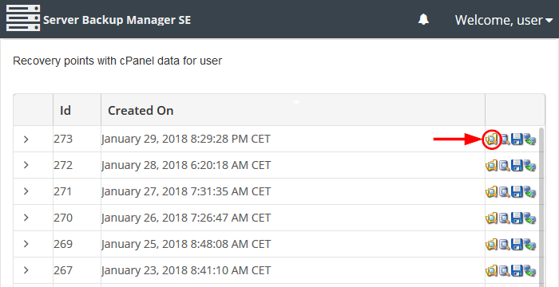The width and height of the screenshot is (559, 287).
Task: Expand the chevron for Id 270
Action: [26, 218]
